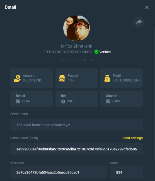Viewport: 155px width, 181px height.
Task: Click the Profit +0.01530000 LINK card
Action: [x=122, y=78]
